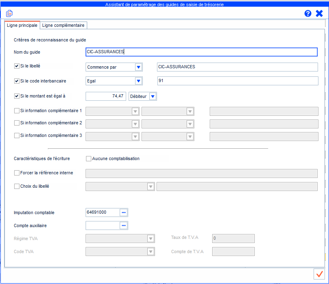Expand the 'Débiteur' direction dropdown

tap(153, 96)
